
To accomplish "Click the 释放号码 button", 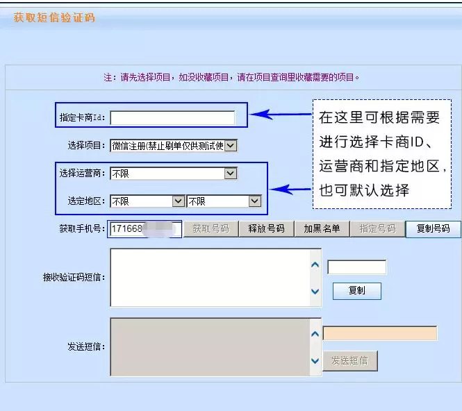I will (x=266, y=229).
